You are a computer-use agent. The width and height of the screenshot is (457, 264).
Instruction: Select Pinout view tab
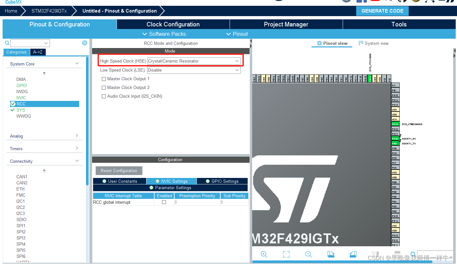332,43
